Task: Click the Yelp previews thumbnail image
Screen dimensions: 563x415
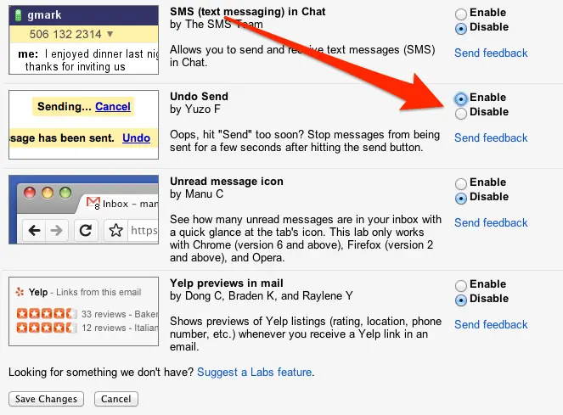Action: pyautogui.click(x=84, y=311)
